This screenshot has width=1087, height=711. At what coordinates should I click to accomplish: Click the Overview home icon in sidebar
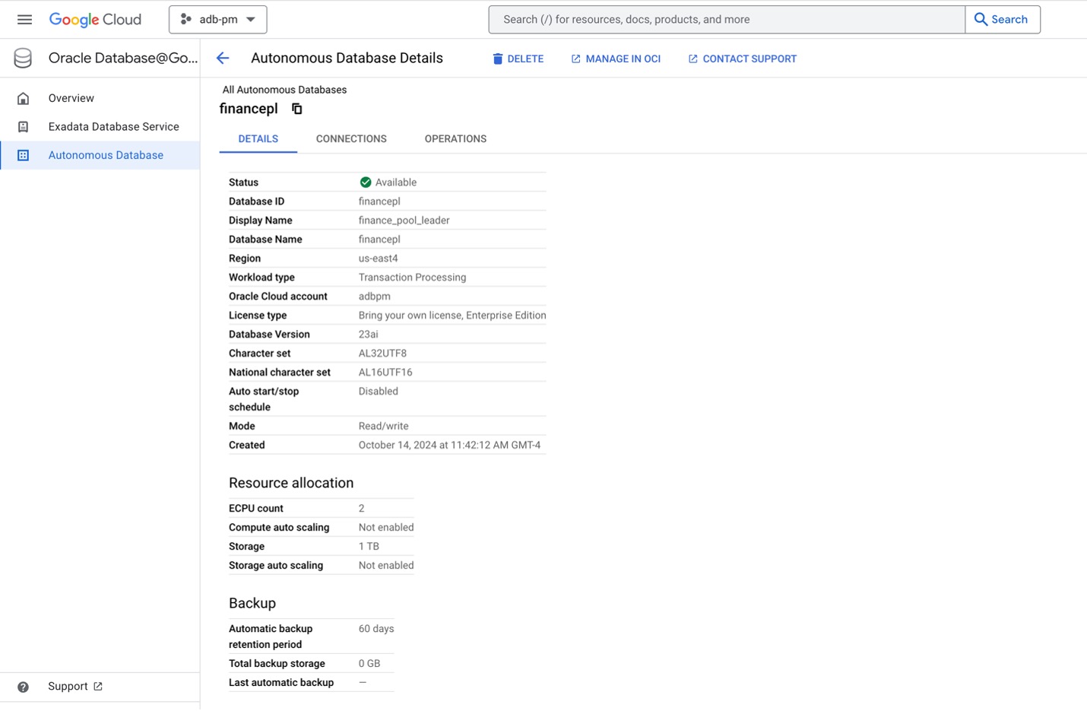23,98
